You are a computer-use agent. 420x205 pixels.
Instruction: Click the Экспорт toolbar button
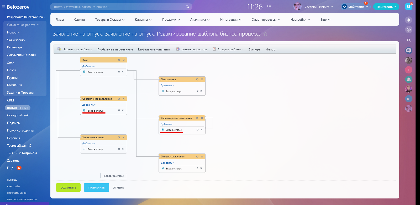point(254,49)
